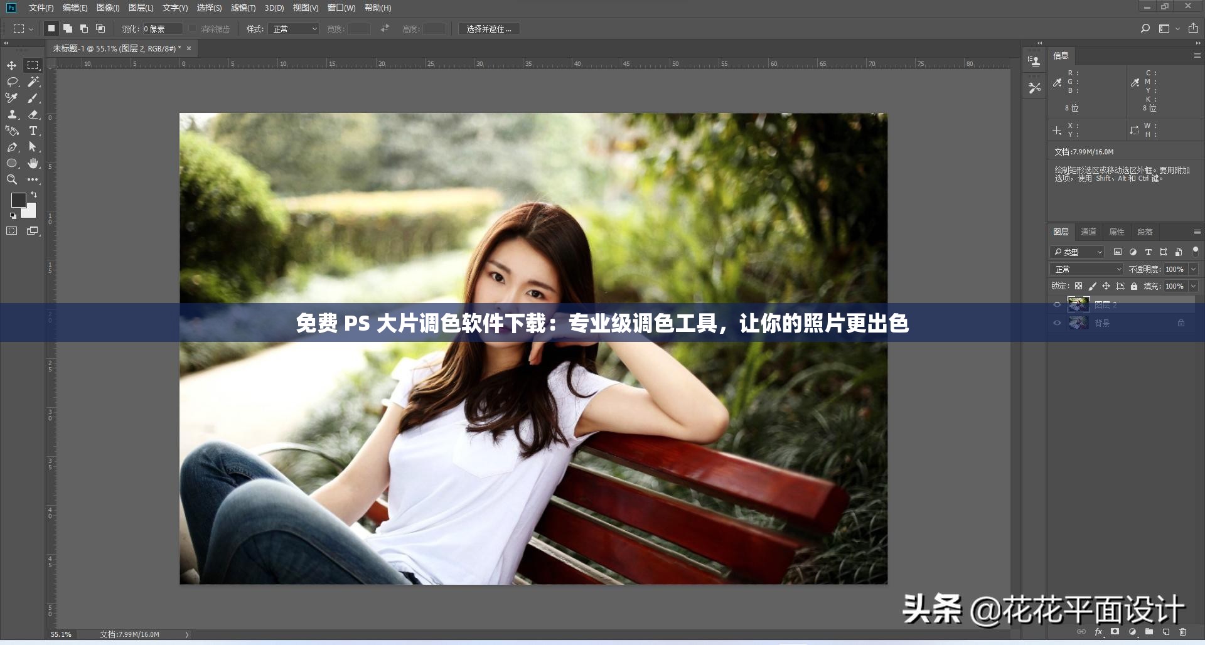Select the Move tool
This screenshot has height=645, width=1205.
click(x=12, y=65)
